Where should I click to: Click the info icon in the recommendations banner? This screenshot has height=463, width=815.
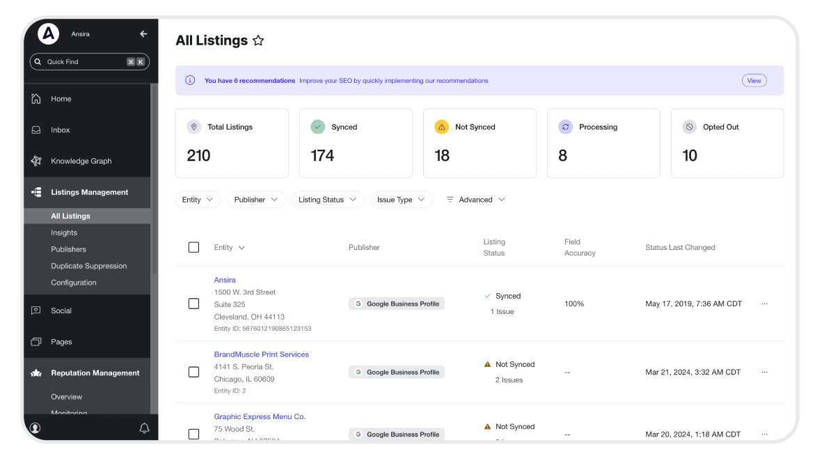pyautogui.click(x=190, y=80)
